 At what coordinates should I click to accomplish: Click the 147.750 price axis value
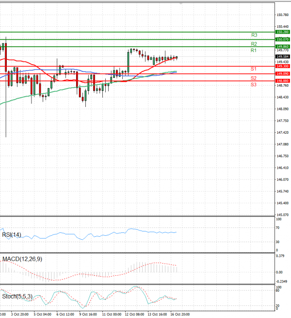tap(282, 121)
